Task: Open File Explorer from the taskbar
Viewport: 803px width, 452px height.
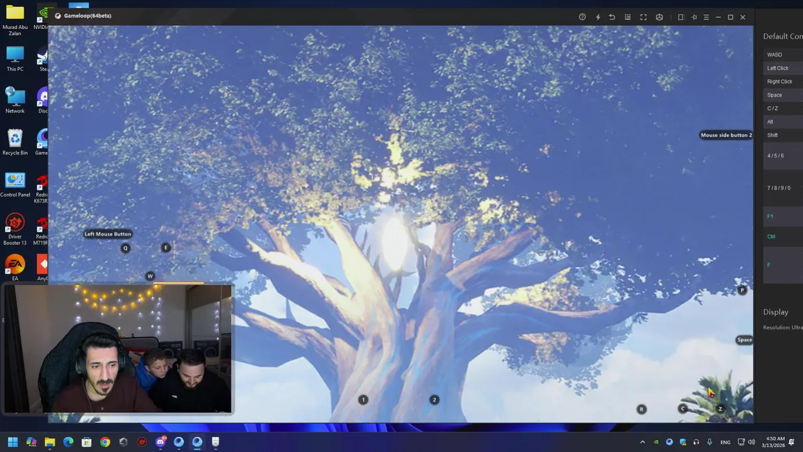Action: [x=50, y=442]
